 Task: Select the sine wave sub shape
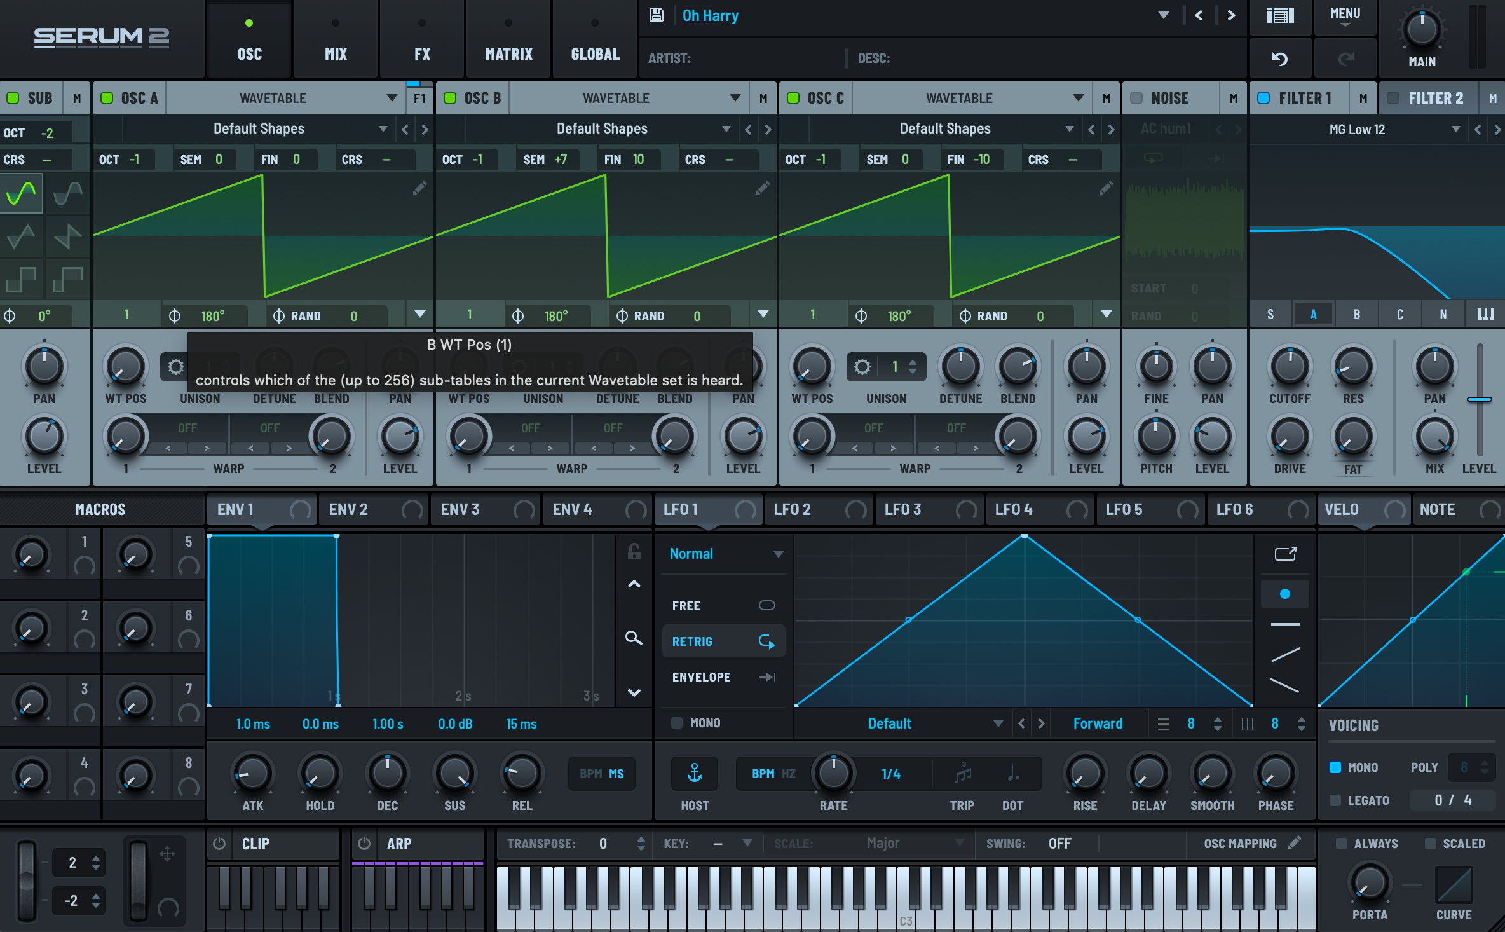point(22,193)
